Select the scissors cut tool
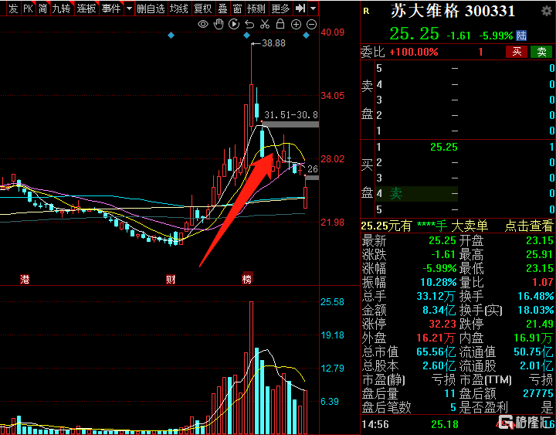 pos(265,24)
